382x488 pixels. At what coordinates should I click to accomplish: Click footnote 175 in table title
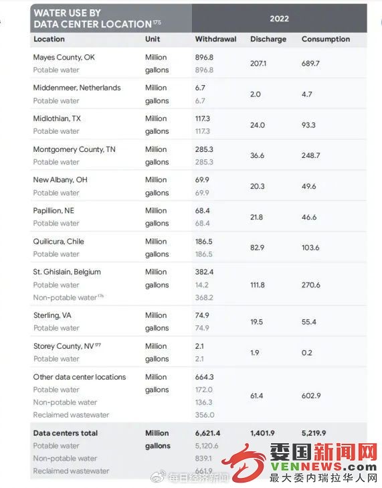pos(157,22)
